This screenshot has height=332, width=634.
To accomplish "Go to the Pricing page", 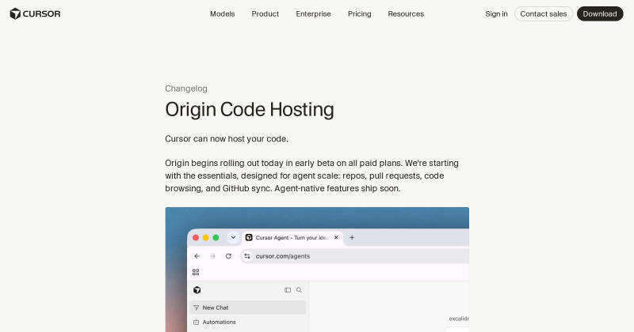I will click(360, 13).
